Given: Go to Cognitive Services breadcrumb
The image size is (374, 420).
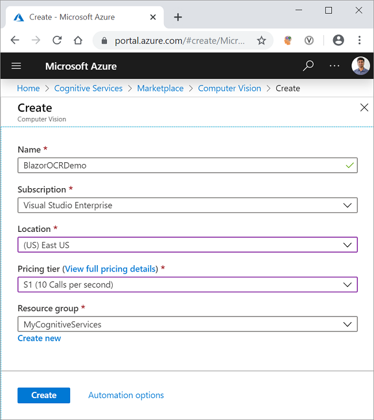Looking at the screenshot, I should (88, 88).
